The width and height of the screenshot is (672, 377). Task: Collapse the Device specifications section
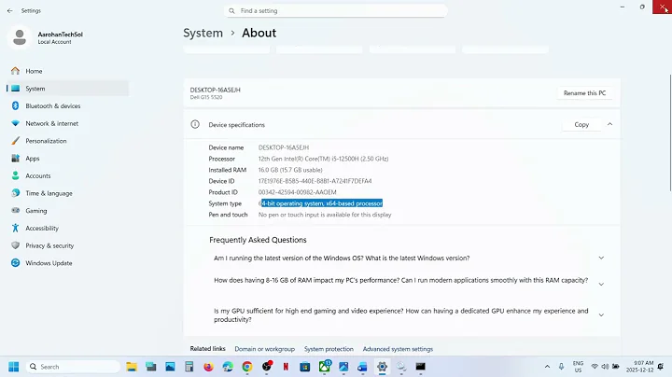pyautogui.click(x=609, y=124)
